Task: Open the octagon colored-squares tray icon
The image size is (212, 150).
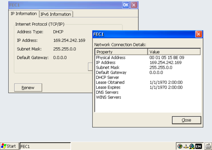Action: pyautogui.click(x=180, y=146)
